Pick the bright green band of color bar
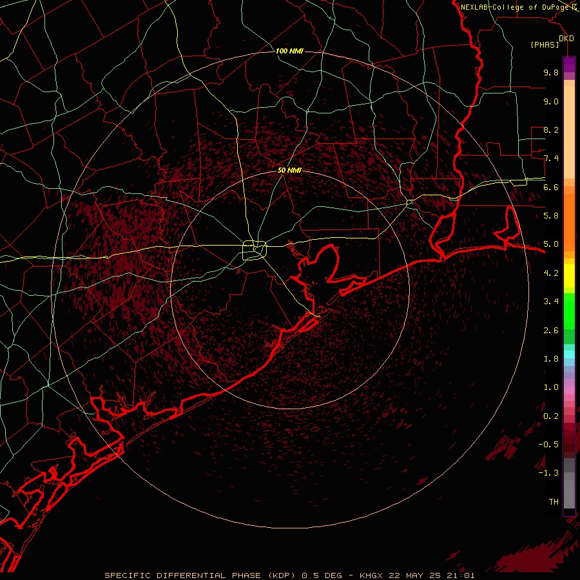 click(569, 311)
